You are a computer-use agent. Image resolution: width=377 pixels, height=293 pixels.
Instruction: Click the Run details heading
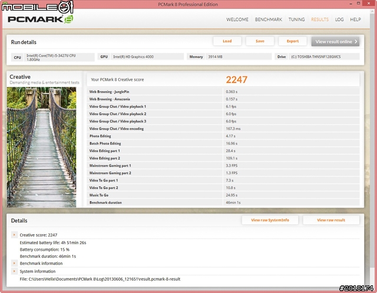pyautogui.click(x=24, y=42)
